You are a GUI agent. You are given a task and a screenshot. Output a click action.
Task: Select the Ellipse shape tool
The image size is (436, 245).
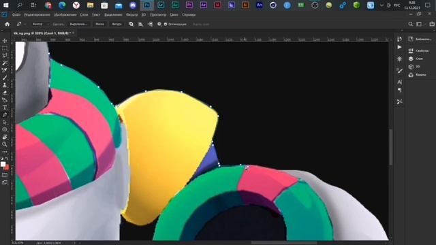point(5,129)
